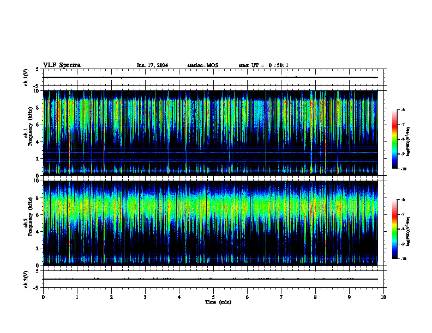Click inside the ch.1 spectrogram panel
This screenshot has width=432, height=333.
(x=211, y=133)
